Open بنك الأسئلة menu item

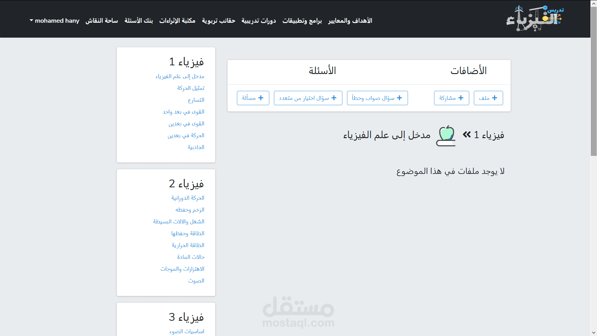click(x=139, y=21)
